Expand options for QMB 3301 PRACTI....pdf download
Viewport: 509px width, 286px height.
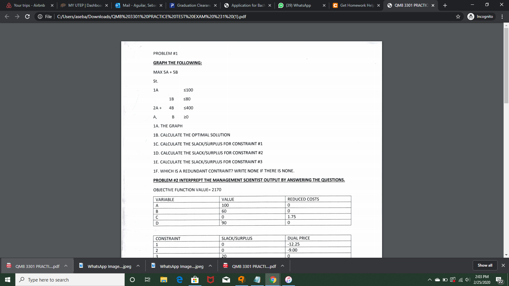[65, 266]
